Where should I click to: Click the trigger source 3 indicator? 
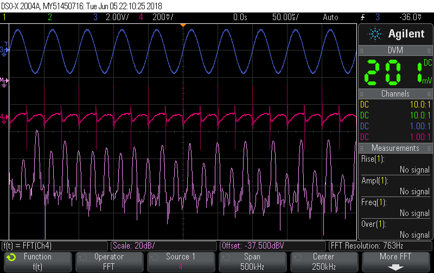pos(378,17)
